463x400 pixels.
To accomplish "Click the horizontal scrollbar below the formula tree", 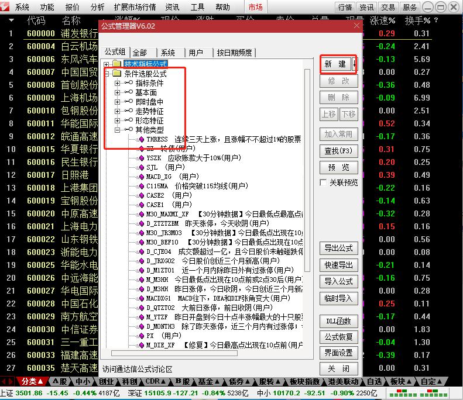I will pyautogui.click(x=174, y=353).
